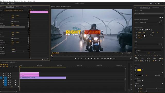Click the all caps TT text icon
Viewport: 165px width, 93px height.
point(141,61)
